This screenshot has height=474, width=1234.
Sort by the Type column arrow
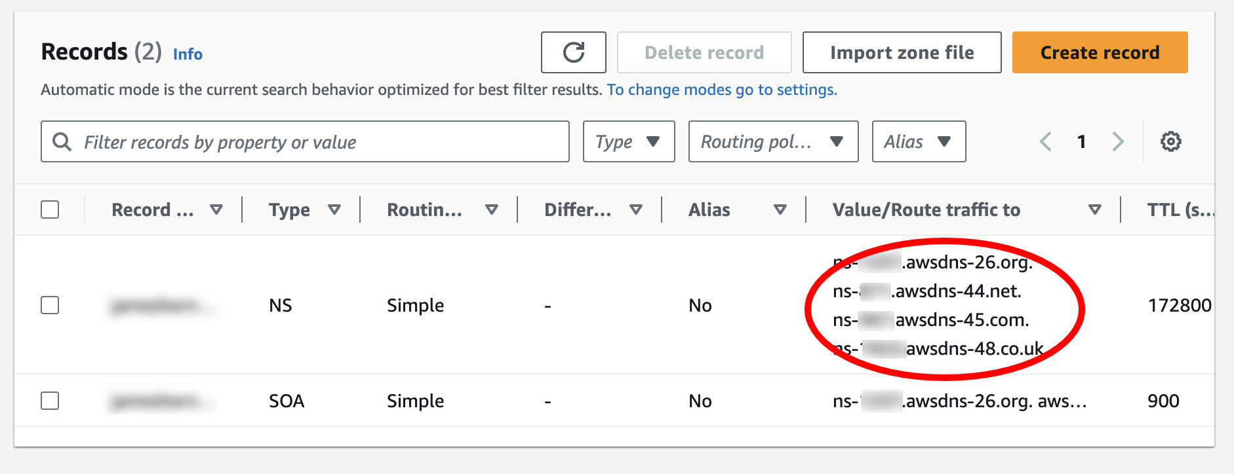tap(334, 210)
